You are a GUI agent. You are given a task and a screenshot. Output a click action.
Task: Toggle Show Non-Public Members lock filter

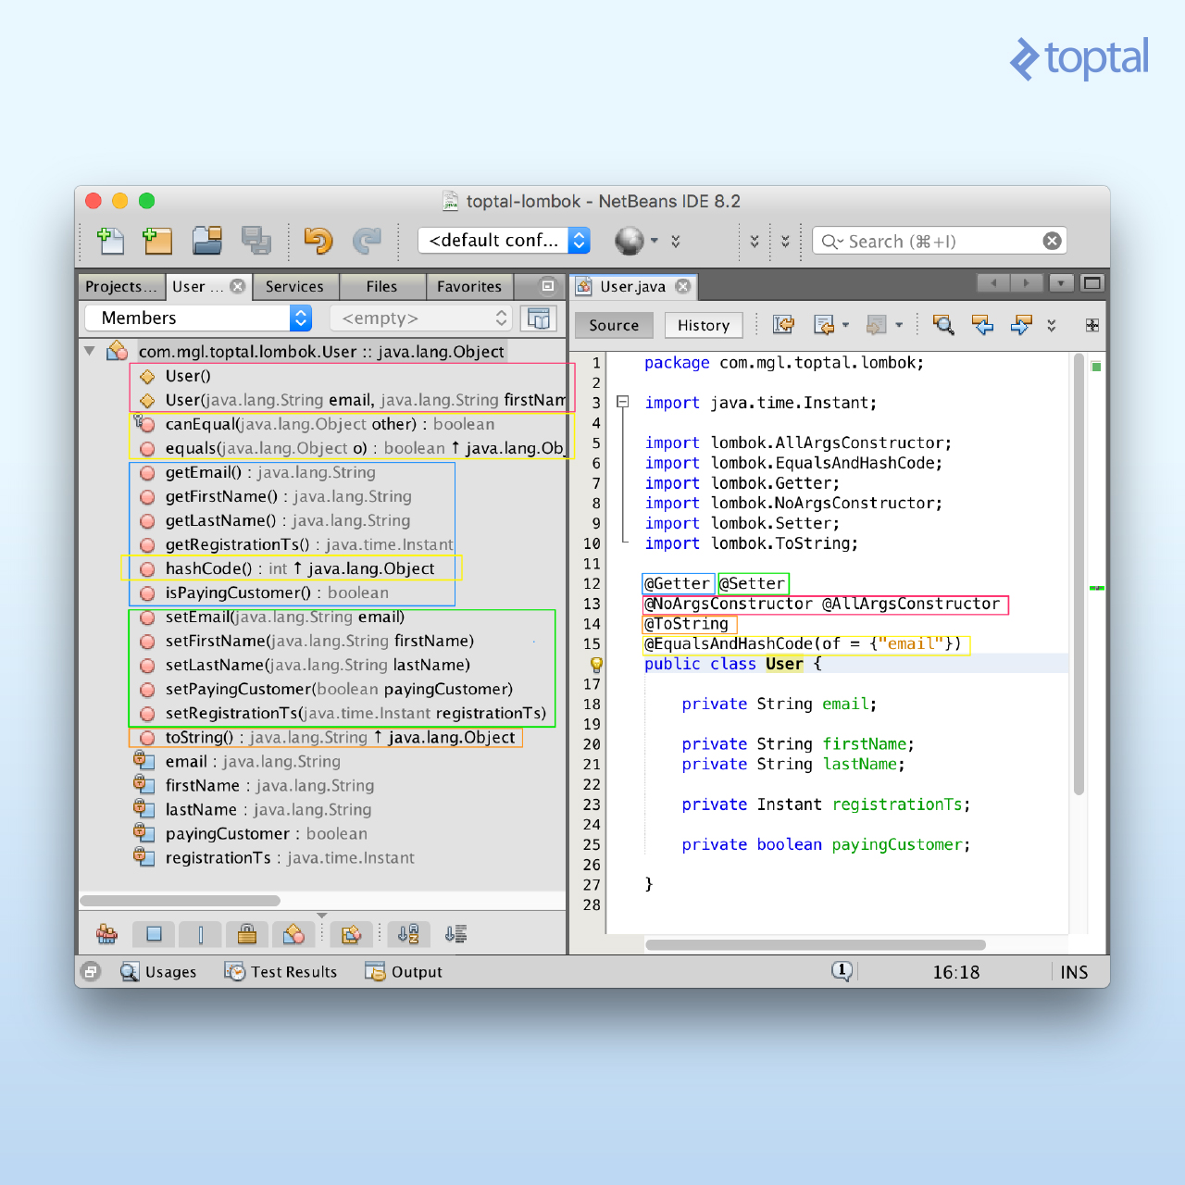click(246, 934)
